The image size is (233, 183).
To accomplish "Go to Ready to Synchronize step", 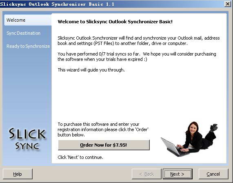I will pyautogui.click(x=28, y=46).
